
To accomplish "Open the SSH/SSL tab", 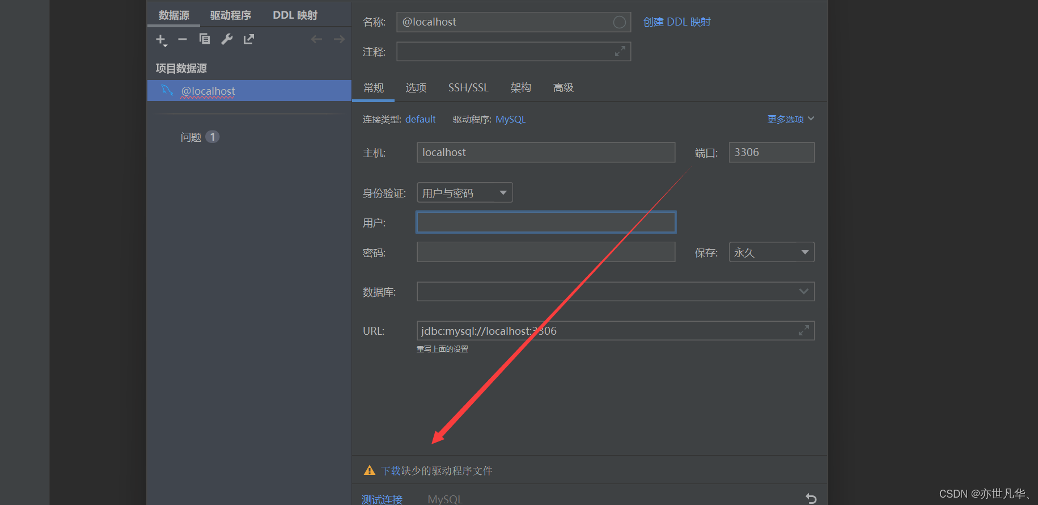I will pos(468,88).
